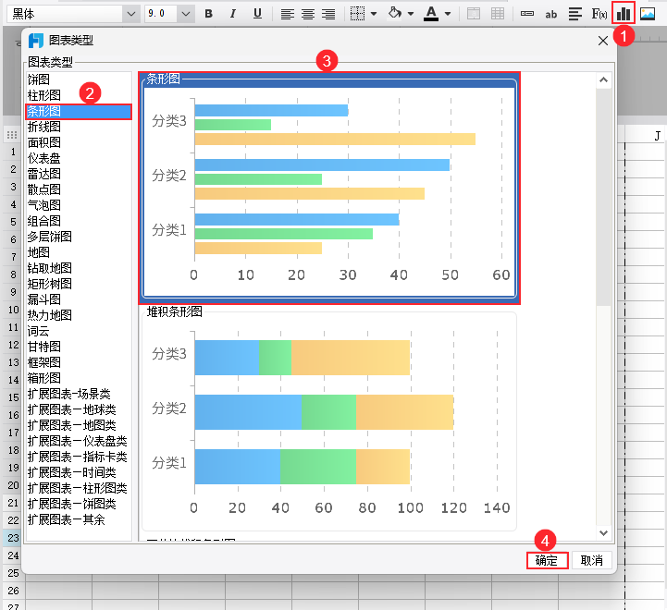Align text center
This screenshot has height=610, width=667.
pyautogui.click(x=308, y=14)
